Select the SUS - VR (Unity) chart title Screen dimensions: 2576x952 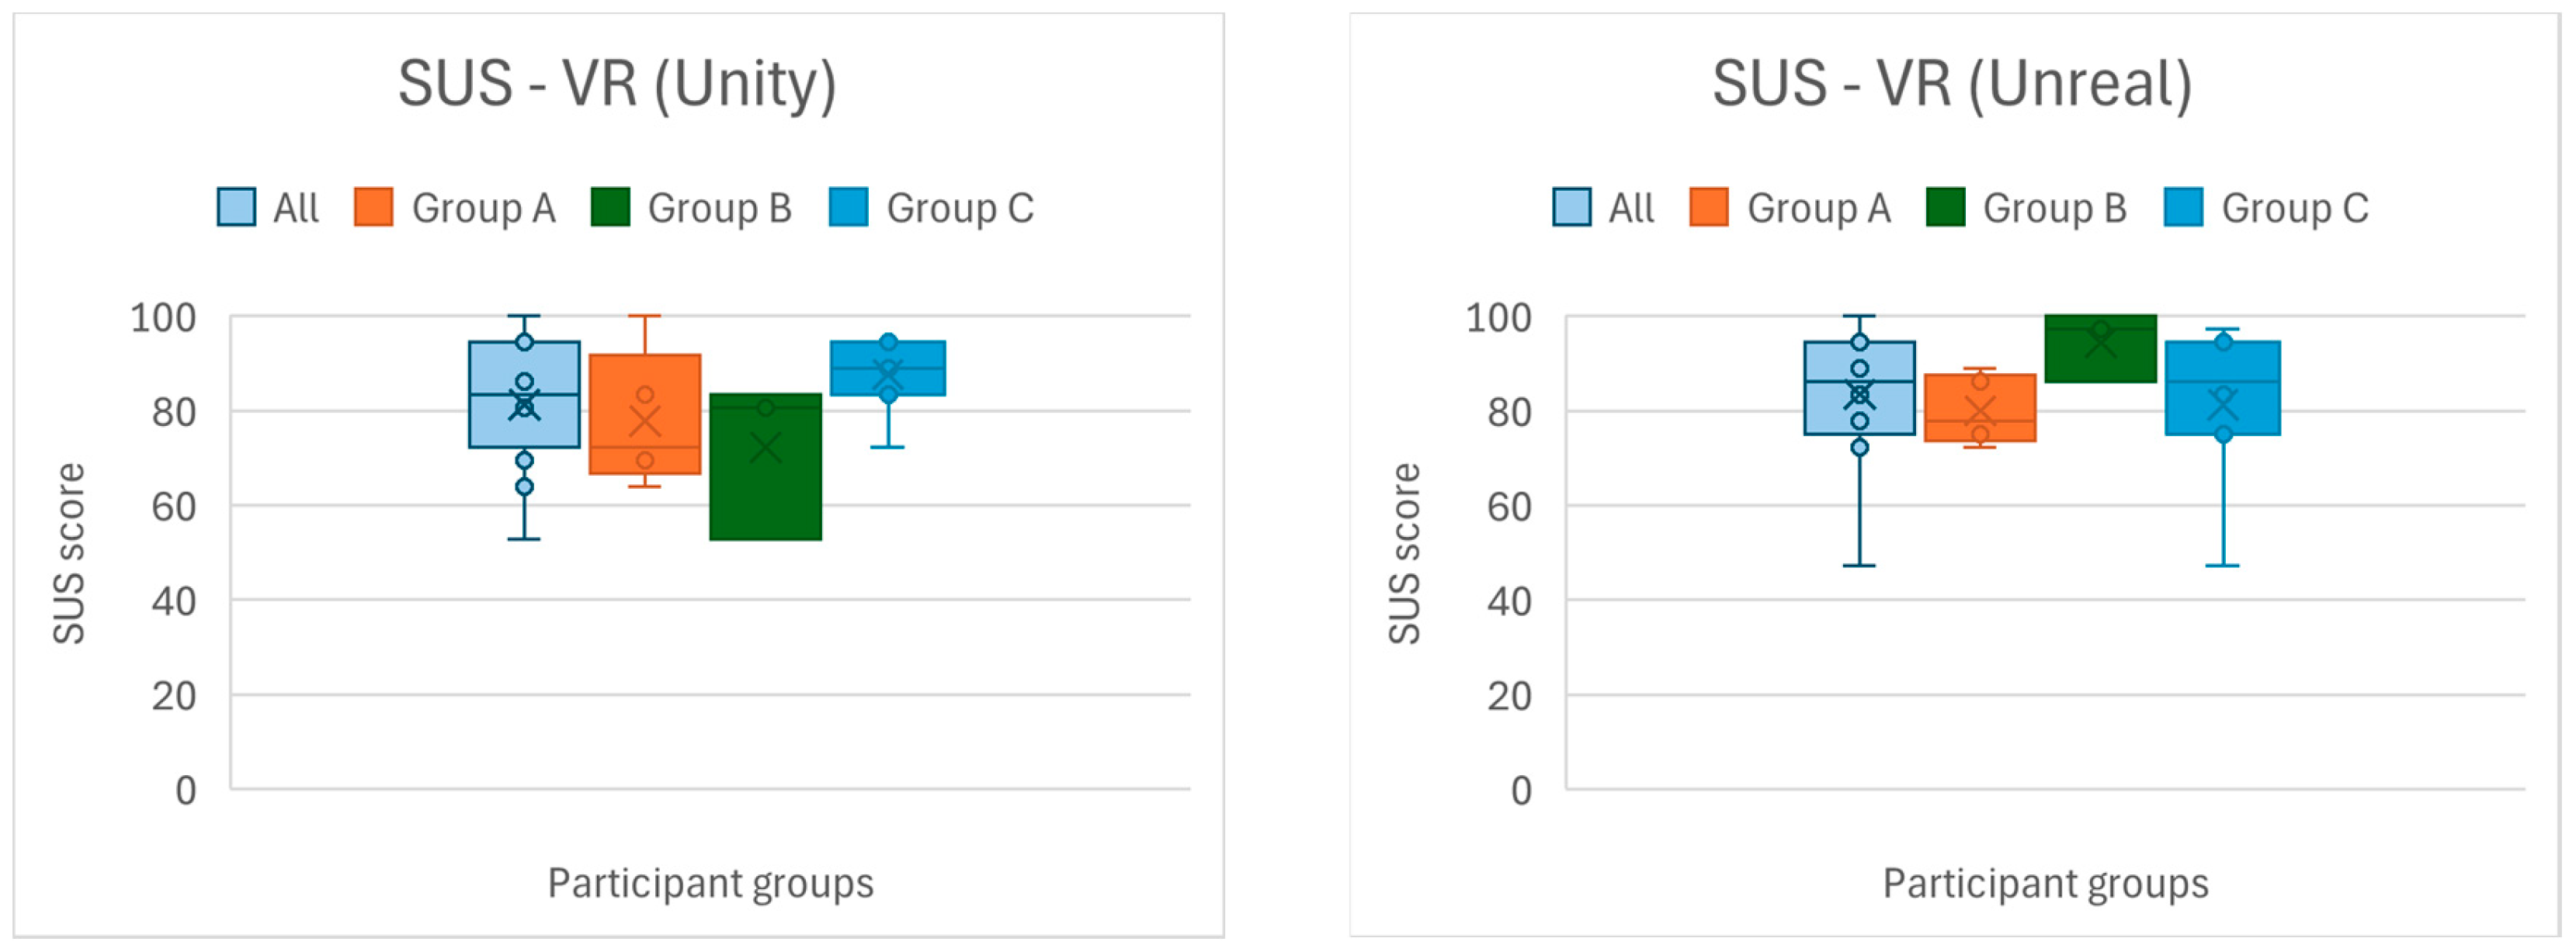pos(617,84)
